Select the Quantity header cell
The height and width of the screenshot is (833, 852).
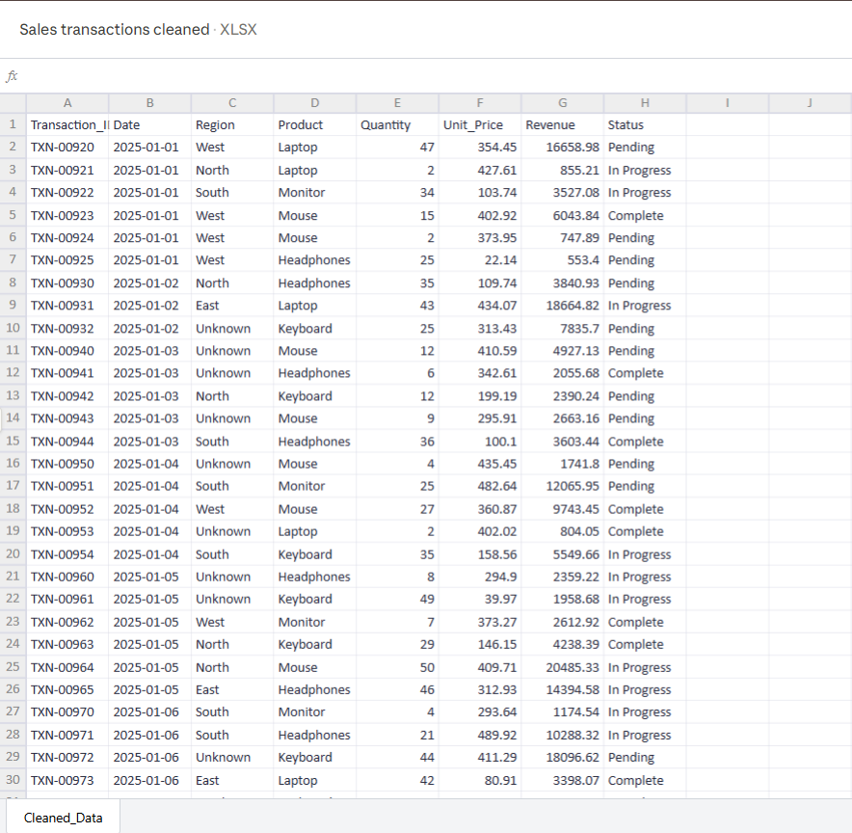397,124
